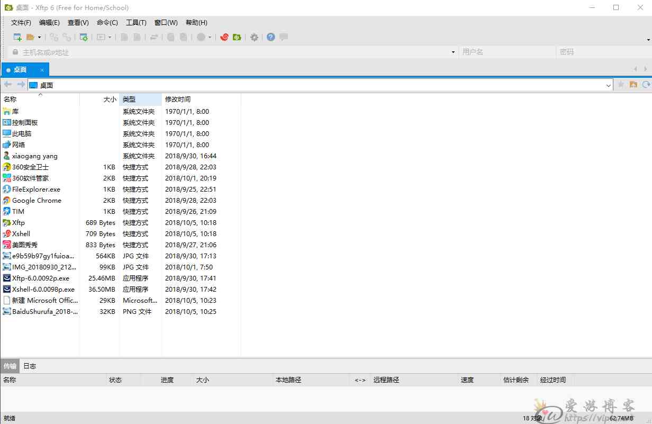
Task: Click the new window icon with green badge
Action: point(83,37)
